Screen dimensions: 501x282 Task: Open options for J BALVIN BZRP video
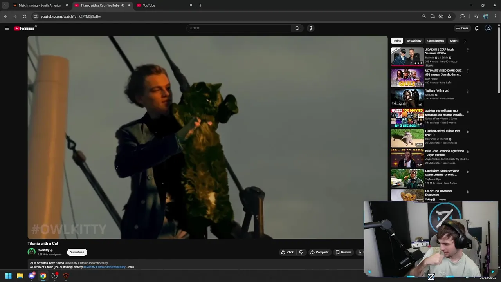pyautogui.click(x=468, y=50)
